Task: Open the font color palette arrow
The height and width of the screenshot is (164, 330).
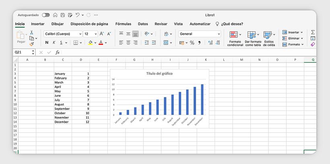Action: [x=106, y=43]
